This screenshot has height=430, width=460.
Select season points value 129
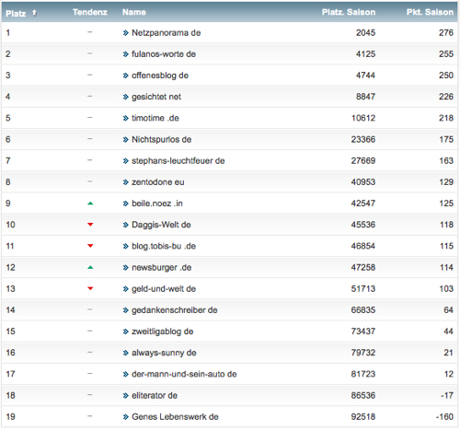point(446,182)
